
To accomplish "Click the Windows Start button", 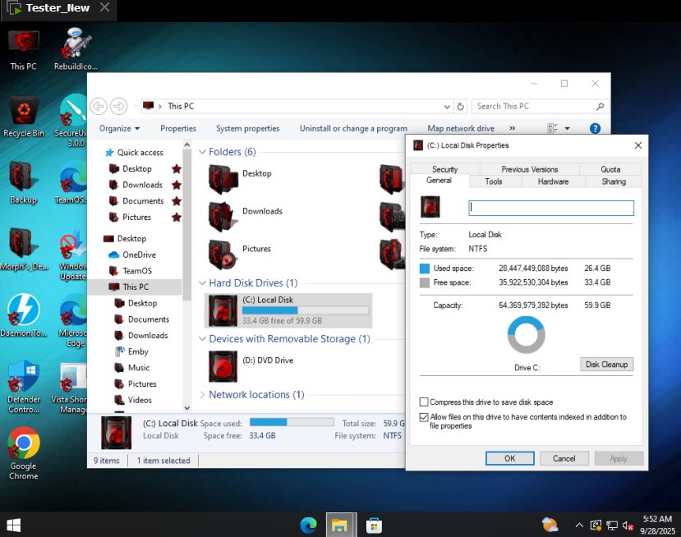I will [14, 525].
